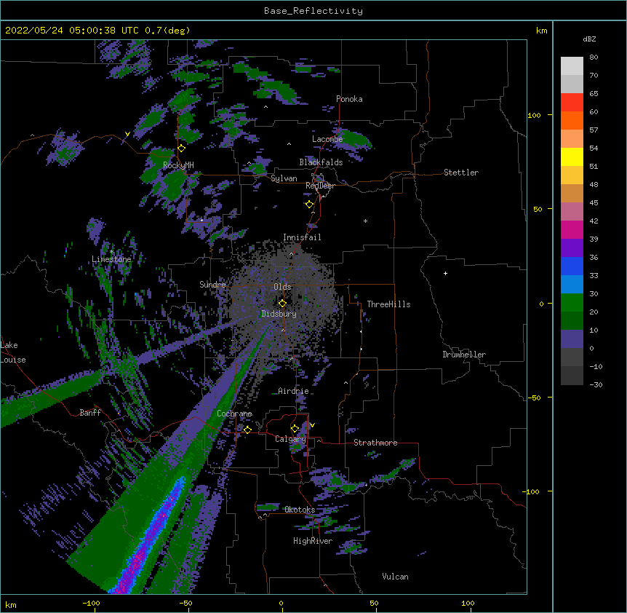Click the dBZ legend heading
The height and width of the screenshot is (613, 627).
(x=589, y=39)
